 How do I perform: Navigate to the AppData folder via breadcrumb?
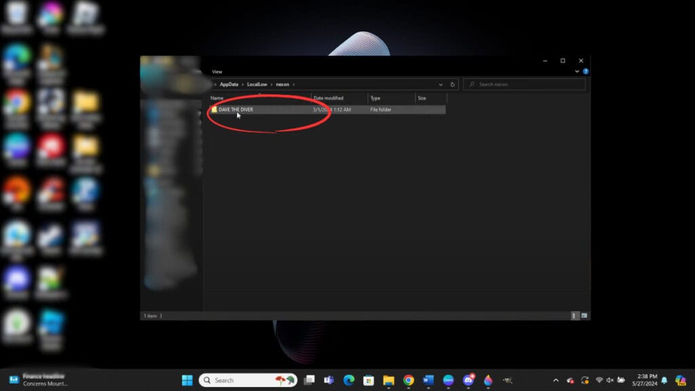point(229,83)
